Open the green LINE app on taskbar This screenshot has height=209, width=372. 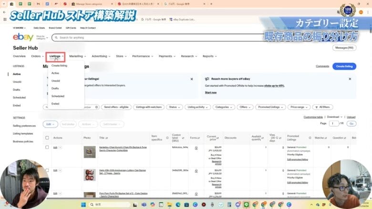point(246,205)
